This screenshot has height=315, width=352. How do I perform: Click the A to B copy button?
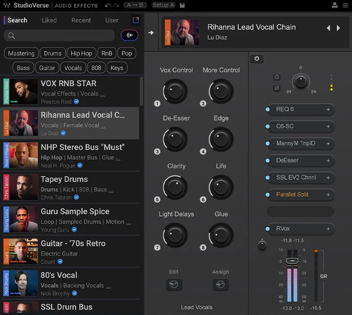[x=135, y=5]
